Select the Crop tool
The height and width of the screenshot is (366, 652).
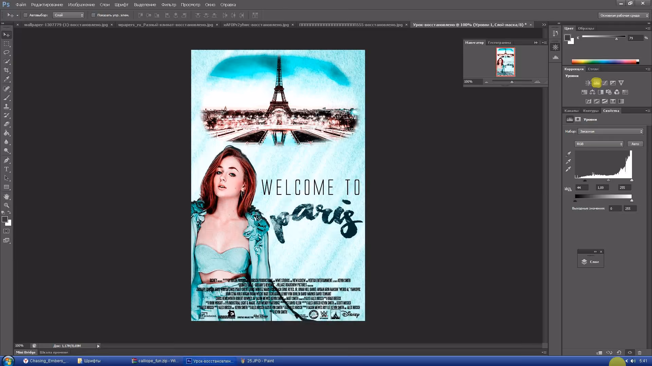click(x=6, y=70)
